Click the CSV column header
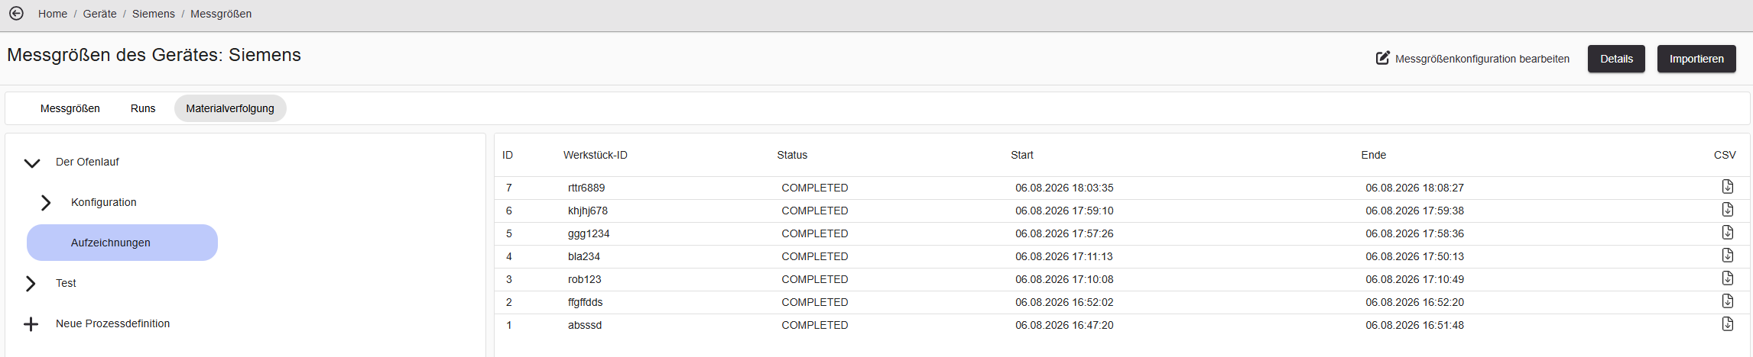This screenshot has height=357, width=1753. tap(1725, 155)
